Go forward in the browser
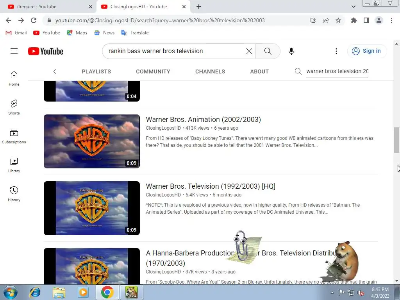 [x=21, y=20]
